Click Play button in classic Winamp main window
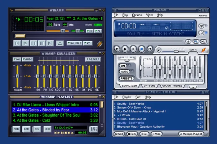 pos(25,43)
